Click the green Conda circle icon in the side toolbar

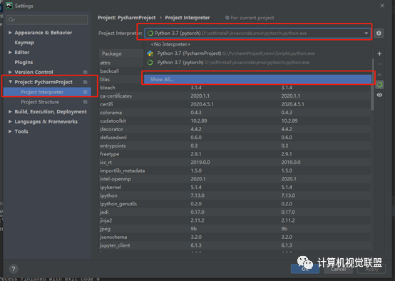click(379, 85)
